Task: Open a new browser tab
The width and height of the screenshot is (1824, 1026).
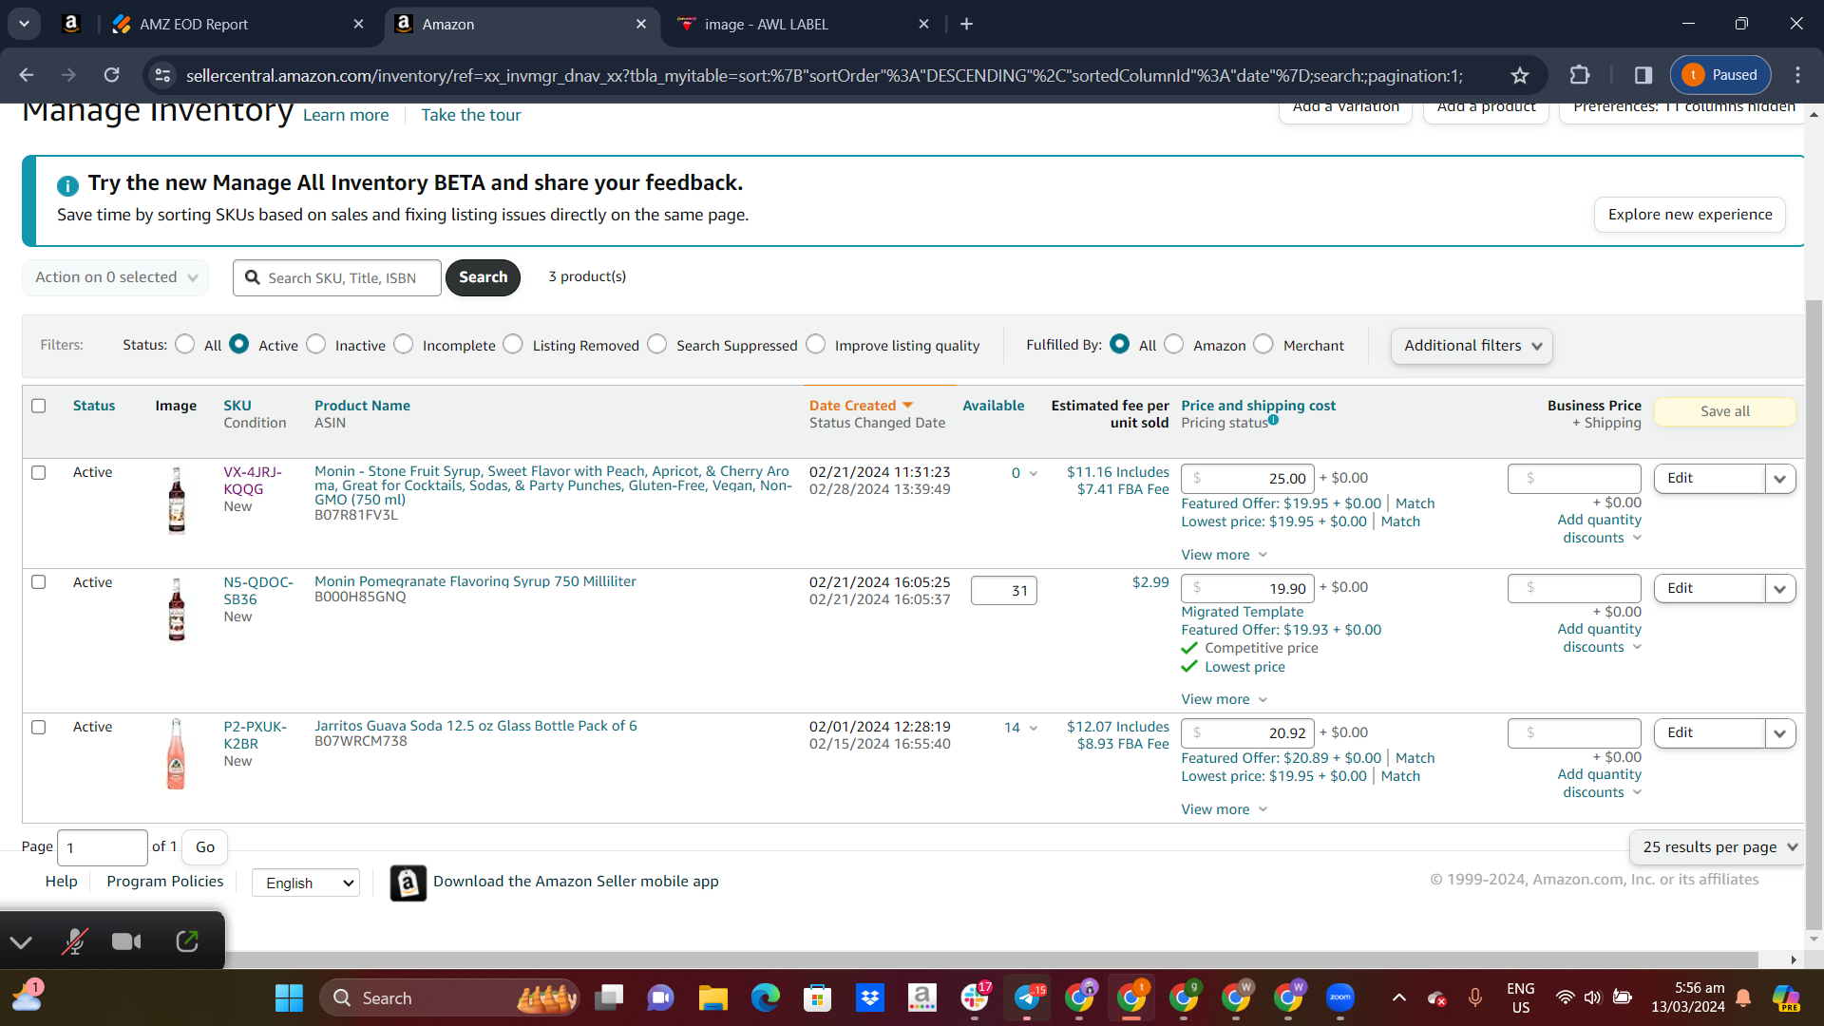Action: point(967,24)
